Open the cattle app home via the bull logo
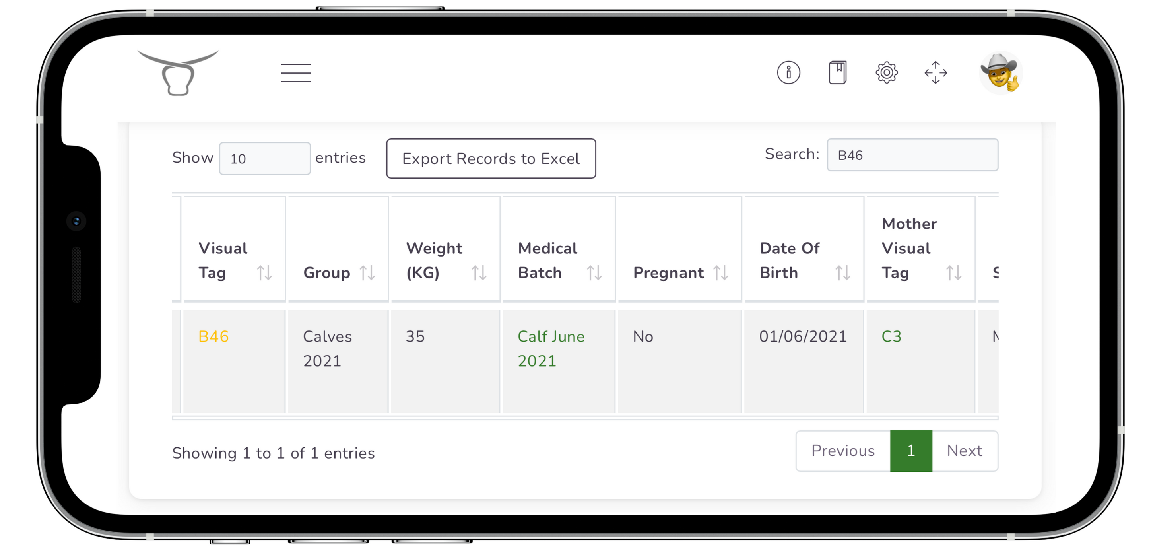Image resolution: width=1149 pixels, height=556 pixels. pyautogui.click(x=178, y=73)
